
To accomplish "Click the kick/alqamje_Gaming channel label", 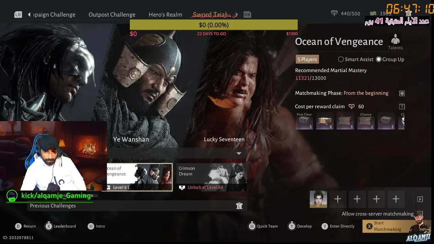I will coord(56,196).
